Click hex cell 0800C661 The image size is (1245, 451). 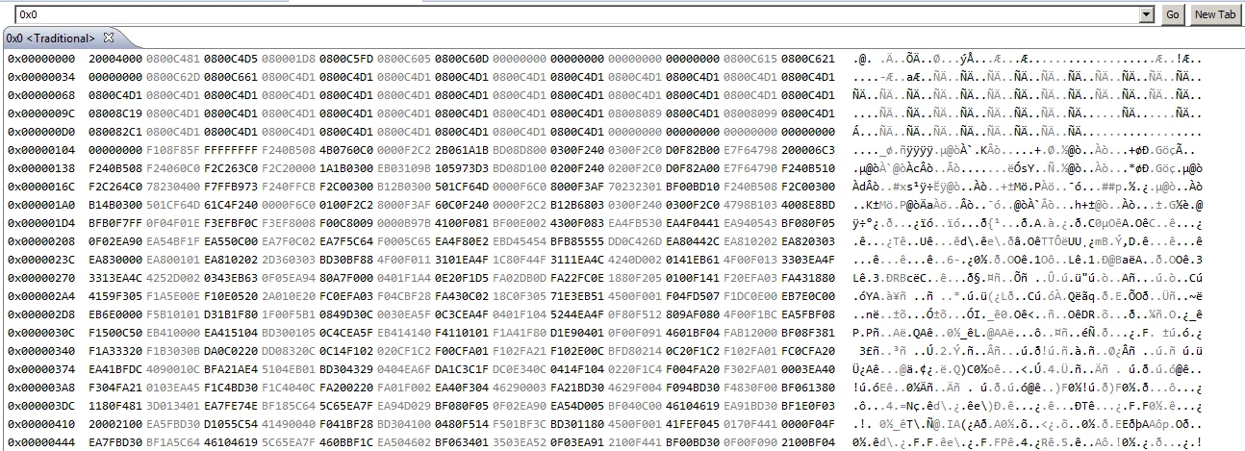[230, 77]
